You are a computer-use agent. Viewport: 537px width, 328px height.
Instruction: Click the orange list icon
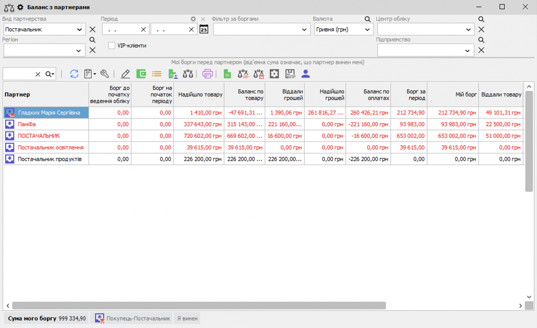156,74
